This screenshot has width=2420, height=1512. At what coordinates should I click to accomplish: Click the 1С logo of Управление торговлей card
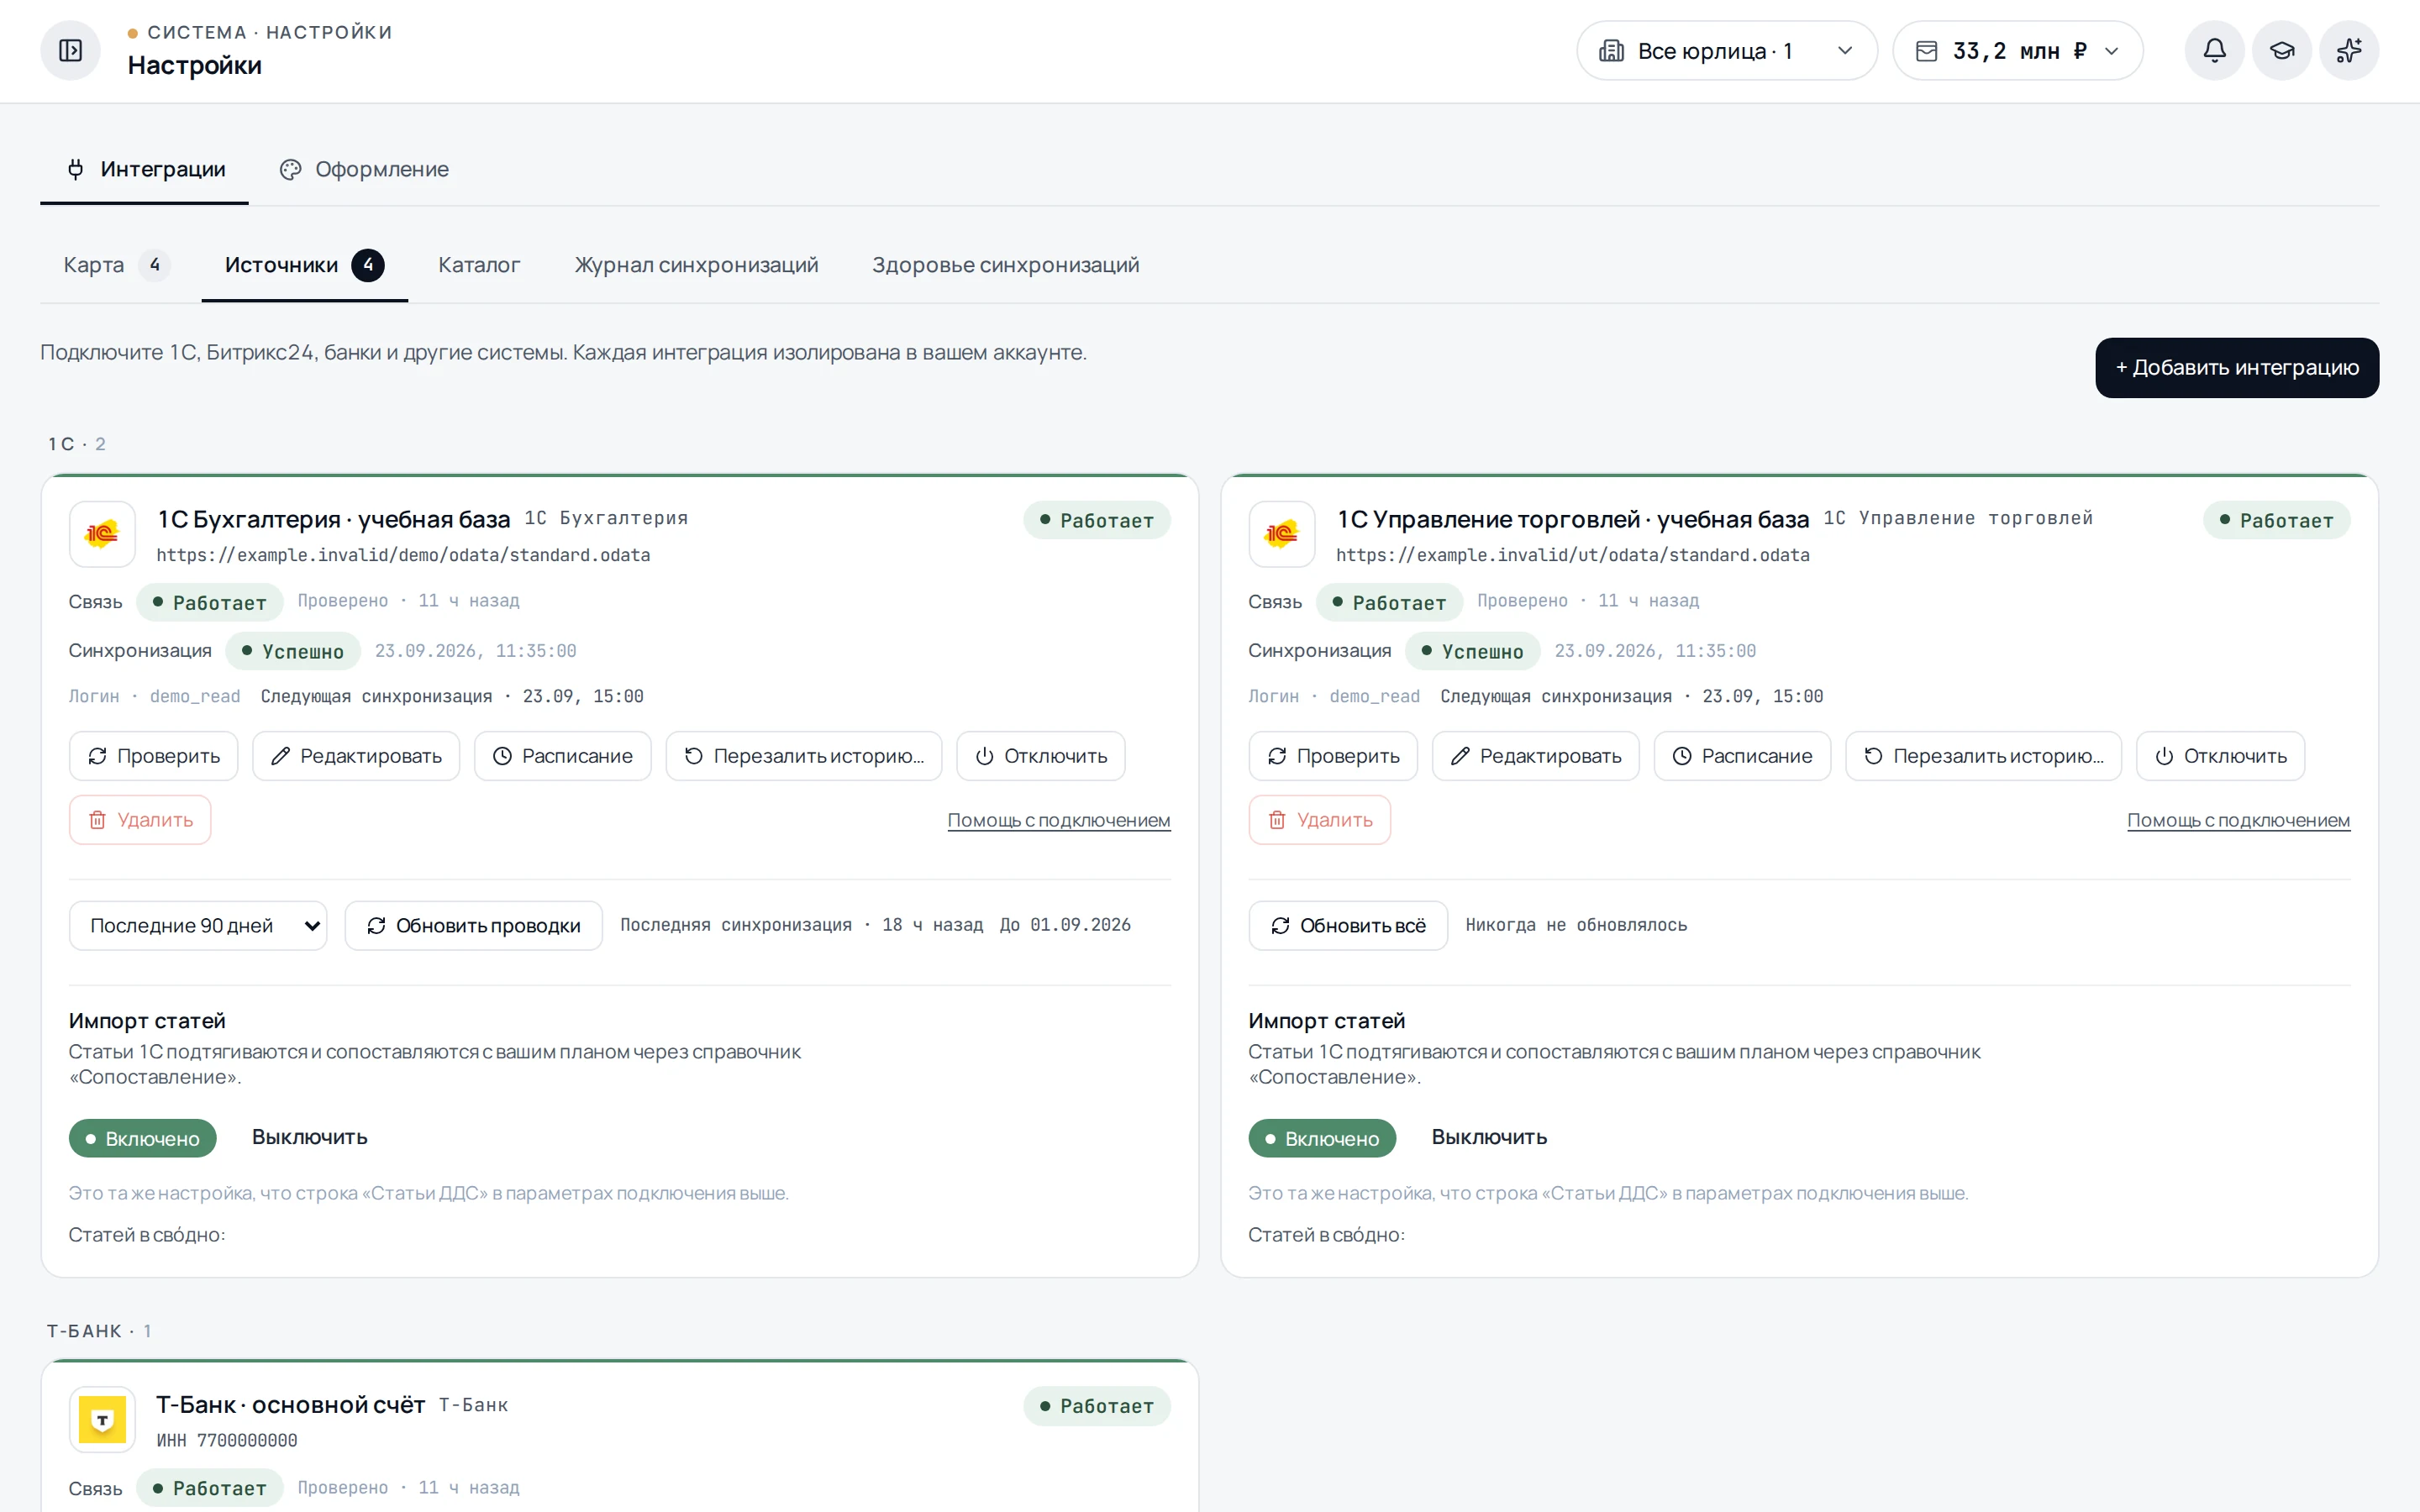click(x=1282, y=534)
